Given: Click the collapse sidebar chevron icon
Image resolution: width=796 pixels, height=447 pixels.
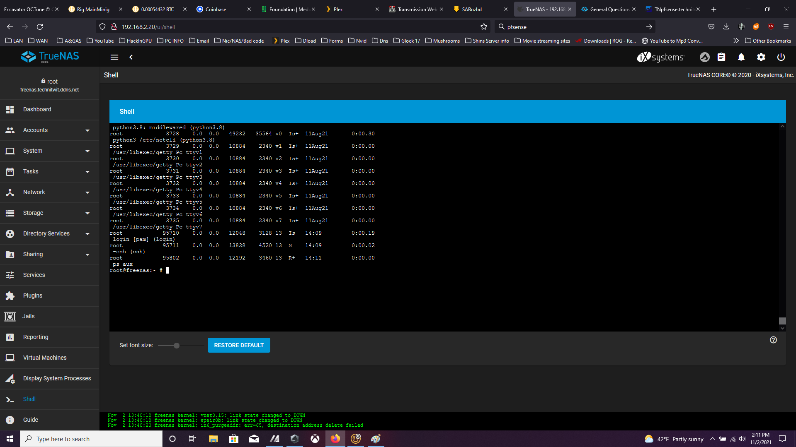Looking at the screenshot, I should point(131,57).
